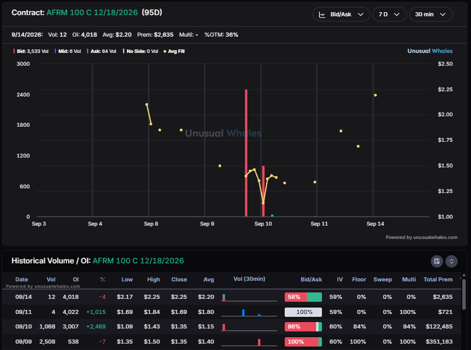
Task: Sort by the Multi column header
Action: [x=409, y=279]
